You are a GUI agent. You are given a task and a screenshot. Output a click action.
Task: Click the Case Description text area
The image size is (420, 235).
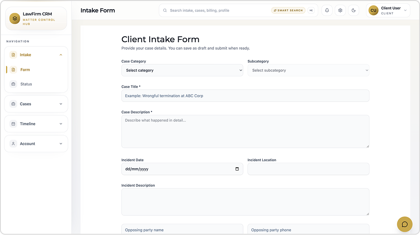246,131
